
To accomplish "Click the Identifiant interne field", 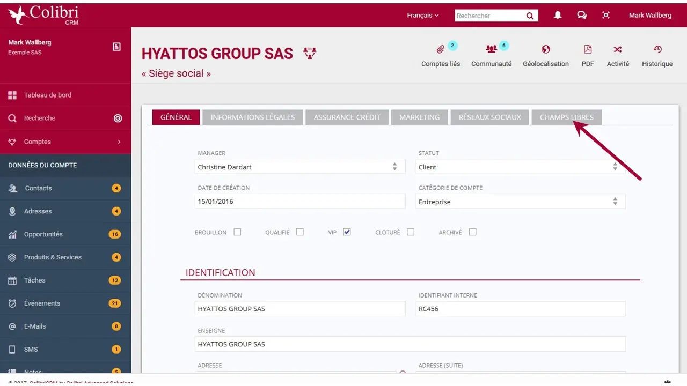I will pyautogui.click(x=520, y=309).
